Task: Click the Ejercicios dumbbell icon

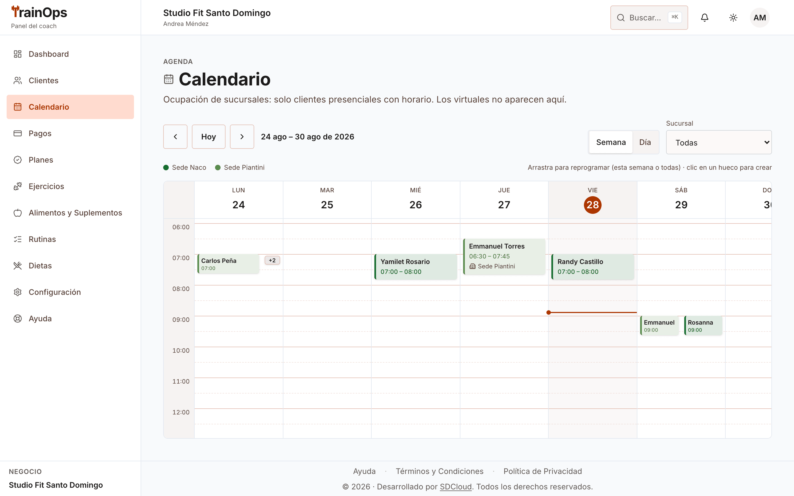Action: (x=18, y=186)
